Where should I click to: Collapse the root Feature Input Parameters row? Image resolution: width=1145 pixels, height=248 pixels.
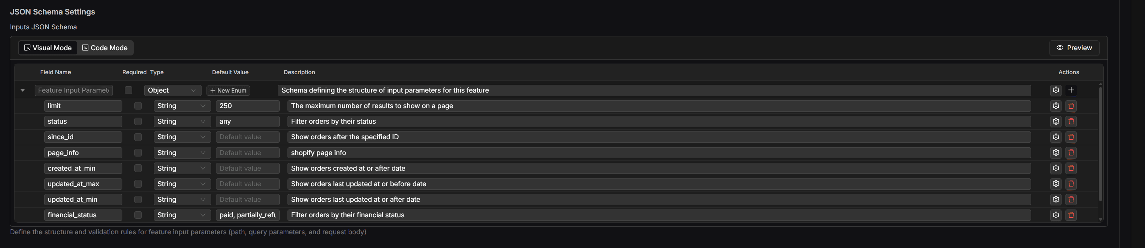(x=23, y=90)
